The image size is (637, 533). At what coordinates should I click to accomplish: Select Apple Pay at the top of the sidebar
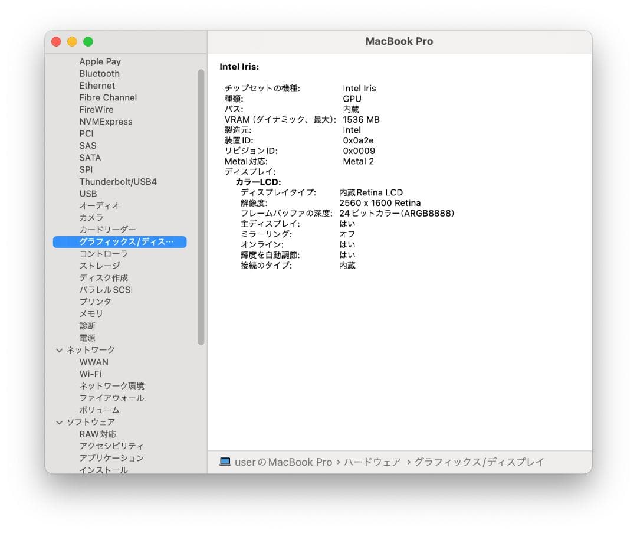pos(100,61)
